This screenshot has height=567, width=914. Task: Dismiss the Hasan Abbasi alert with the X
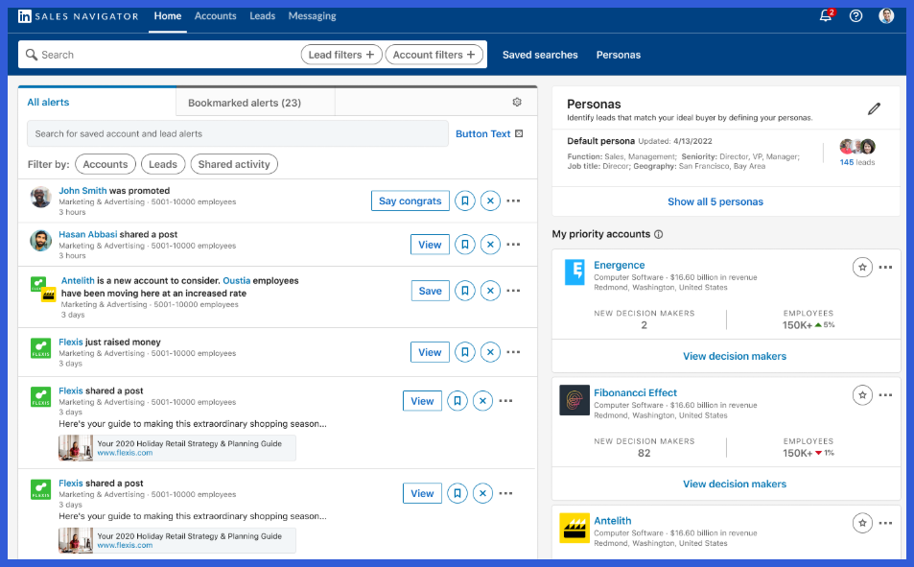click(490, 245)
